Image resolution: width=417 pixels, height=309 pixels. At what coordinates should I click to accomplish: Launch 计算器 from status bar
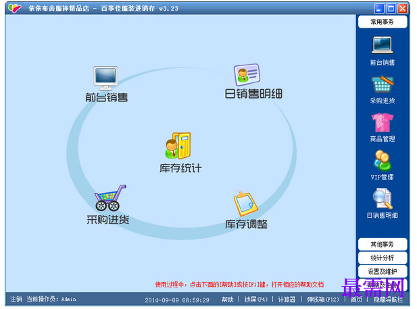point(287,300)
